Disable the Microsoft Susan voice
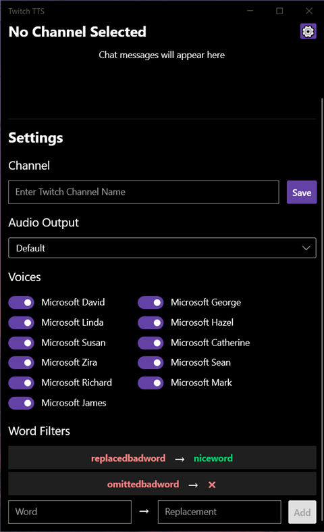 [21, 343]
